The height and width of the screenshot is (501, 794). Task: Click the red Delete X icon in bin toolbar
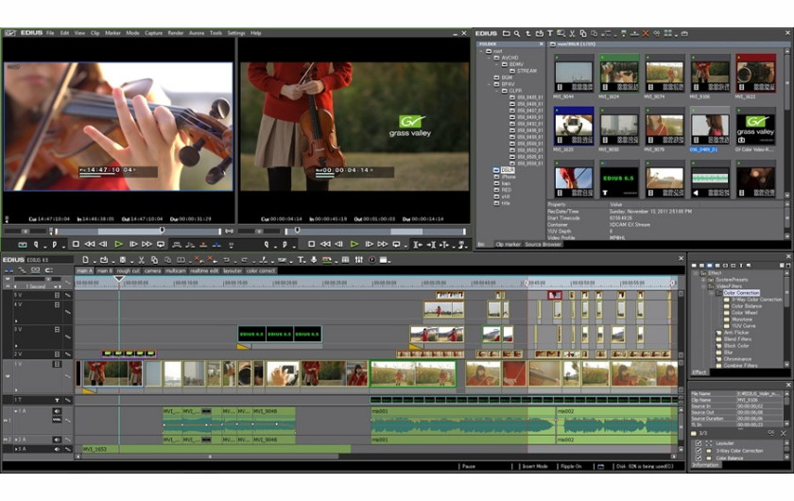[x=645, y=33]
